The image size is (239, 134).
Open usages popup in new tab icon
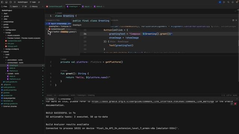pyautogui.click(x=233, y=20)
